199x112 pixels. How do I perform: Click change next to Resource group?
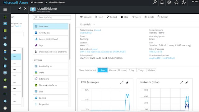coord(97,30)
